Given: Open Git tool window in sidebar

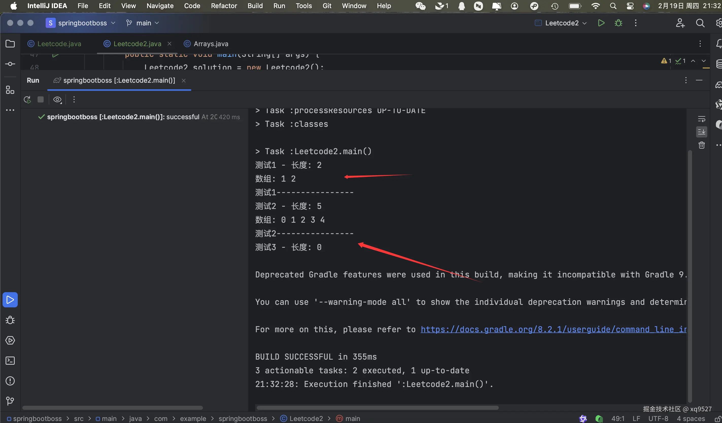Looking at the screenshot, I should click(10, 401).
